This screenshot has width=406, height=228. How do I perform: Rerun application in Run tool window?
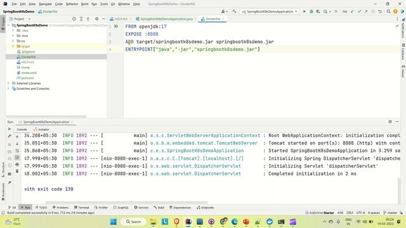tap(10, 129)
